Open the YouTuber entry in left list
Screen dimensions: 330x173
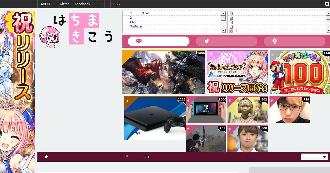pos(136,26)
